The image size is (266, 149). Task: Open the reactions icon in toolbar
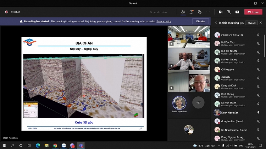[200, 12]
